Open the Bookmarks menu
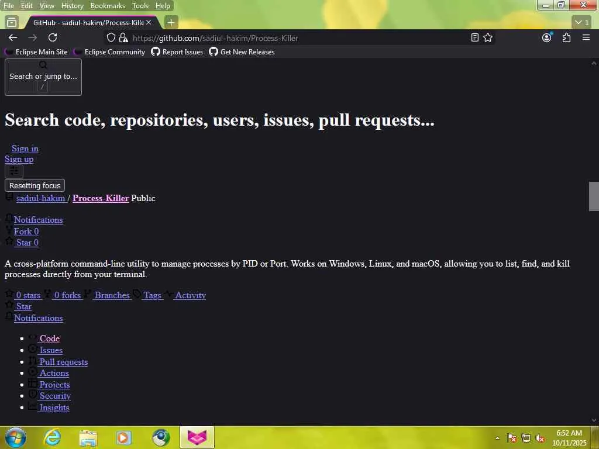This screenshot has height=449, width=599. 108,6
